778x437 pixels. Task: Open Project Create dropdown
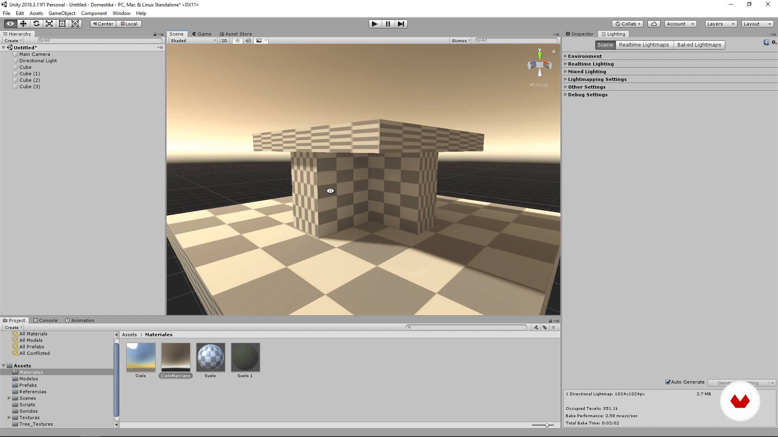13,327
